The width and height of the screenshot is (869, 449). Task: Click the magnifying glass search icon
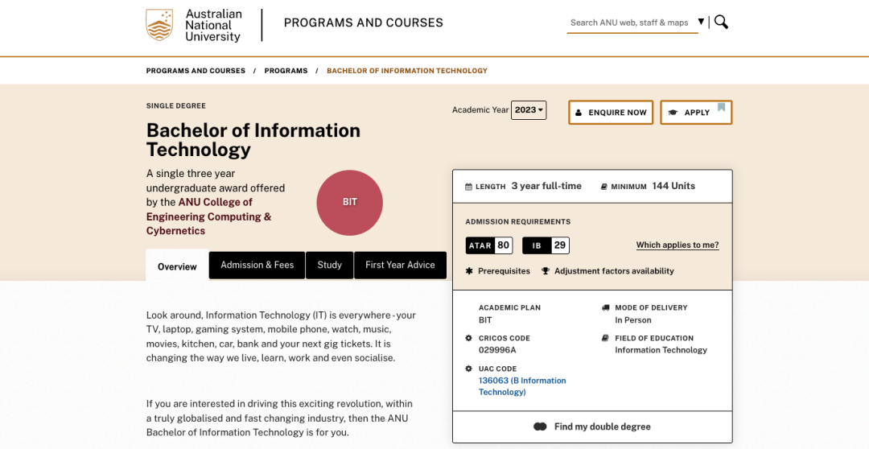point(721,23)
